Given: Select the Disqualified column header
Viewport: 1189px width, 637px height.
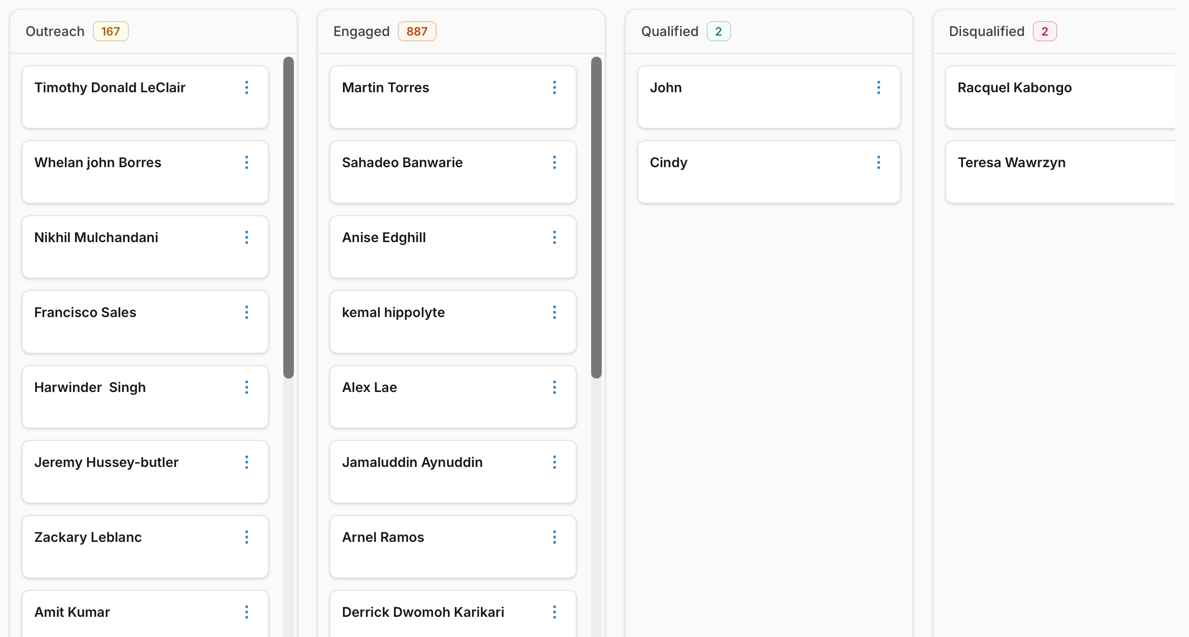Looking at the screenshot, I should coord(987,31).
